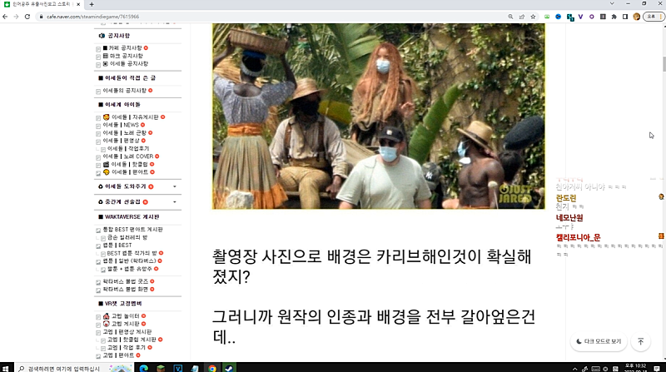
Task: Open the purple ring extension icon
Action: (591, 17)
